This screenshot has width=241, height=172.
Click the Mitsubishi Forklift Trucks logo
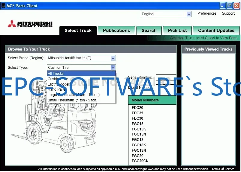30,23
